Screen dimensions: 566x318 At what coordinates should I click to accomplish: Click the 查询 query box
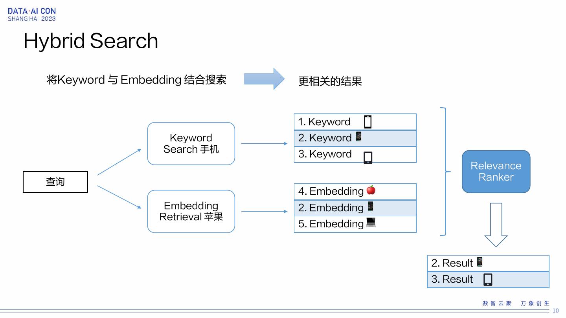pyautogui.click(x=55, y=182)
